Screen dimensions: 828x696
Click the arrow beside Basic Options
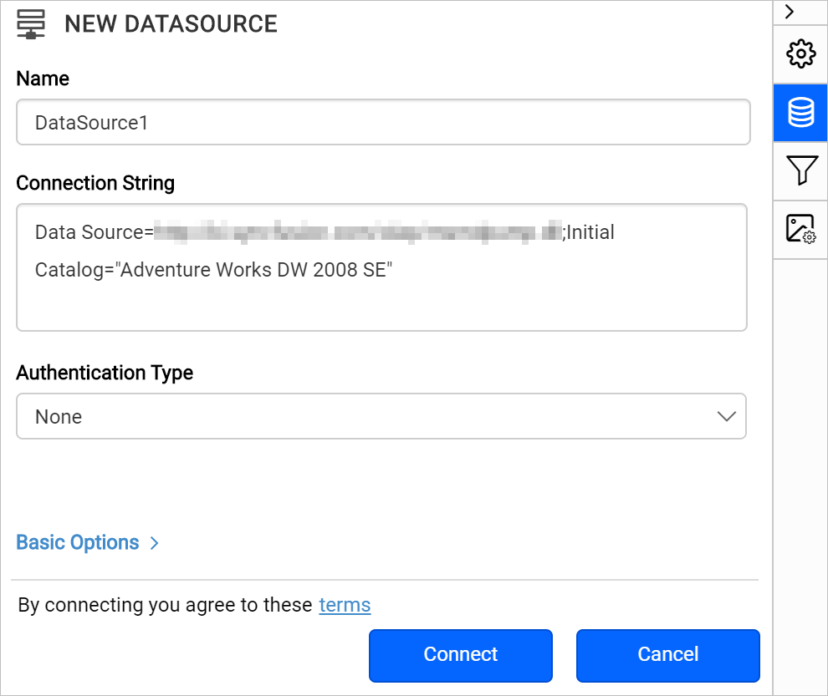(x=154, y=543)
